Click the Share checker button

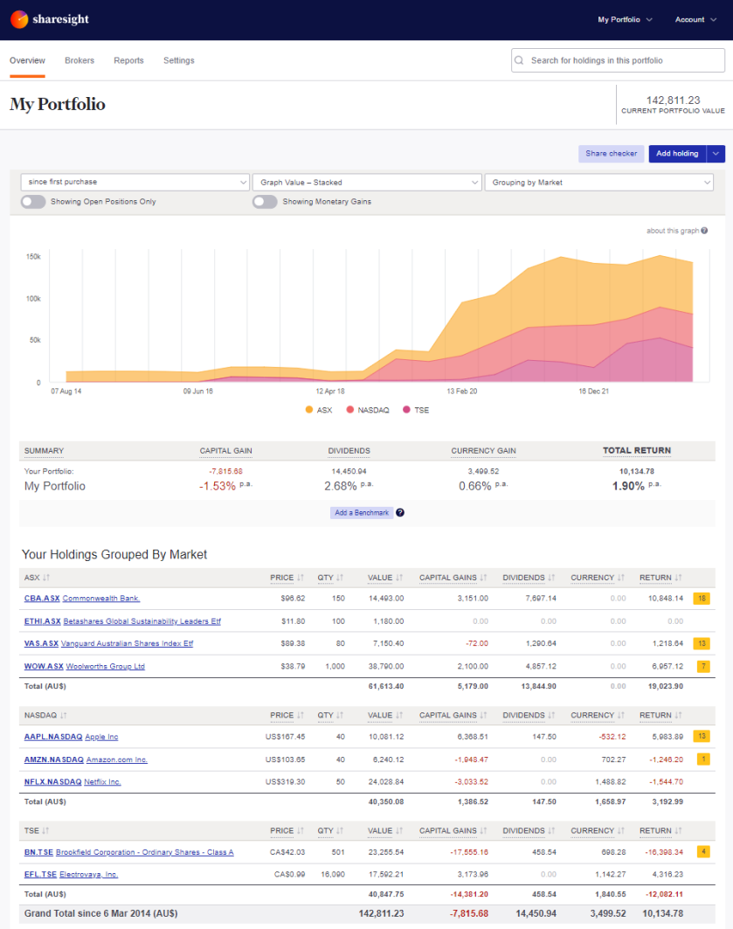pos(611,154)
